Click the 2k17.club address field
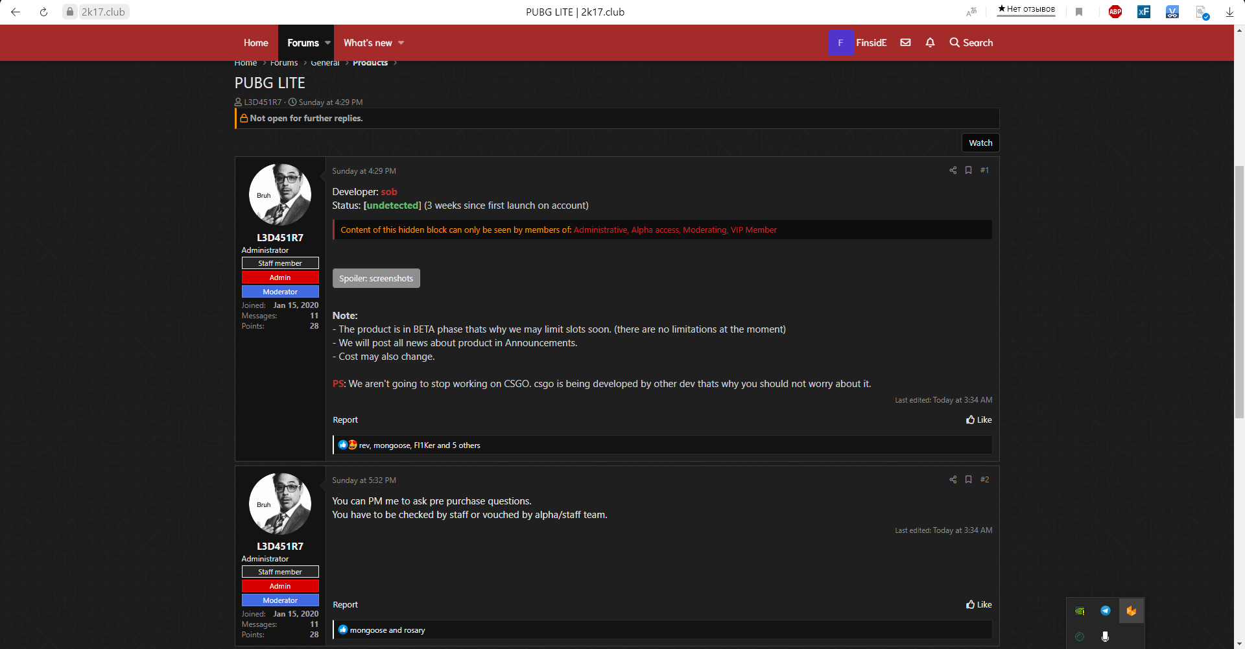This screenshot has width=1245, height=649. click(x=103, y=12)
